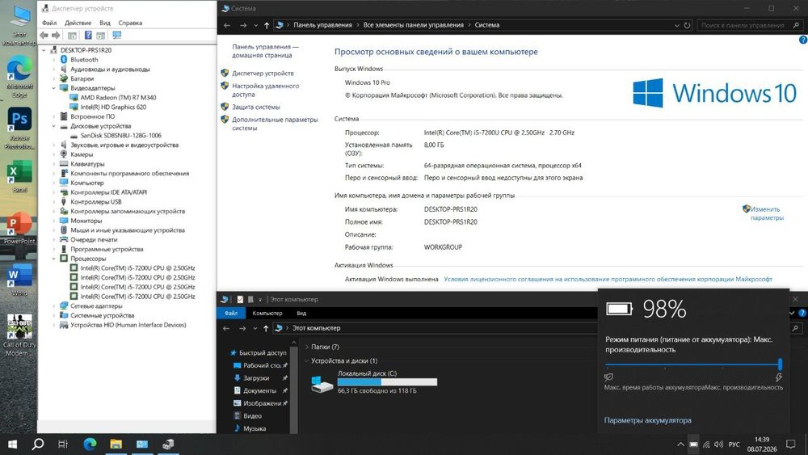Open Загрузки in Explorer quick access
Screen dimensions: 808x455
pyautogui.click(x=256, y=377)
